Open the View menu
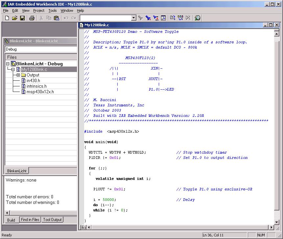Image resolution: width=283 pixels, height=239 pixels. pos(26,11)
